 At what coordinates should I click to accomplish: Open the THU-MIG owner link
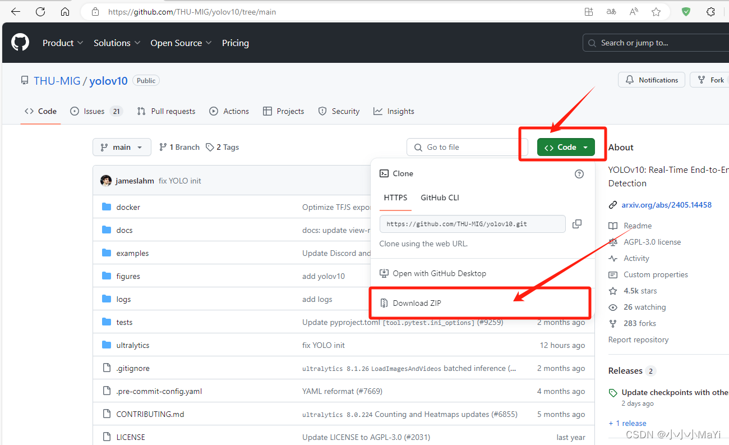pyautogui.click(x=57, y=81)
